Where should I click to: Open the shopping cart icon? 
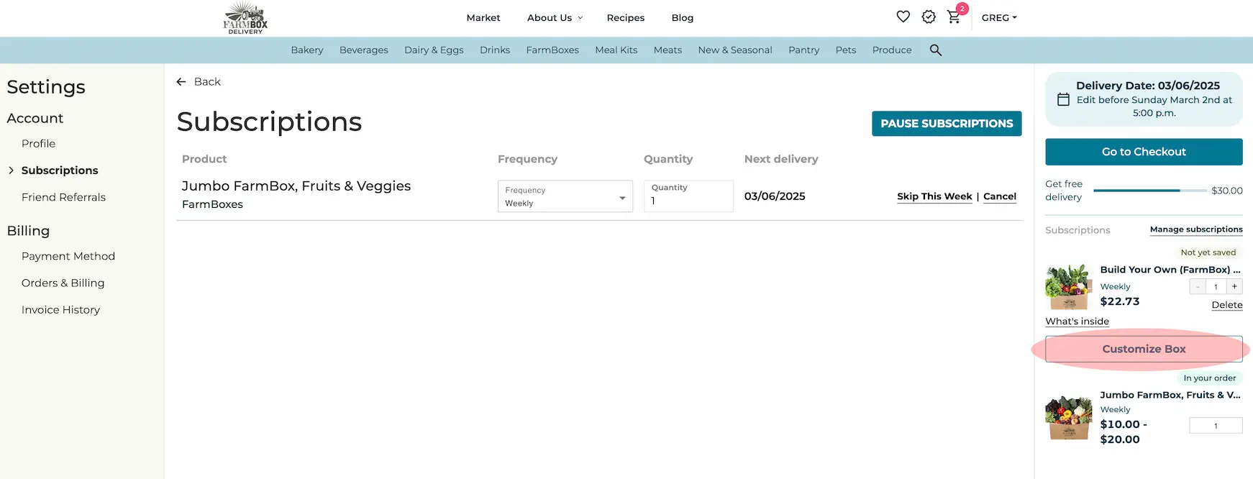[954, 17]
